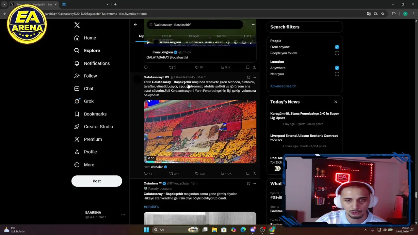The width and height of the screenshot is (418, 235).
Task: Like the post with 7.3K likes
Action: click(x=200, y=174)
